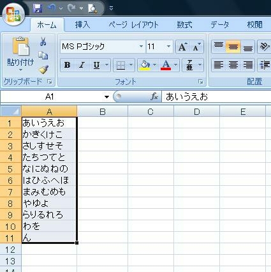Open the font size dropdown arrow
This screenshot has width=271, height=272.
[x=169, y=47]
